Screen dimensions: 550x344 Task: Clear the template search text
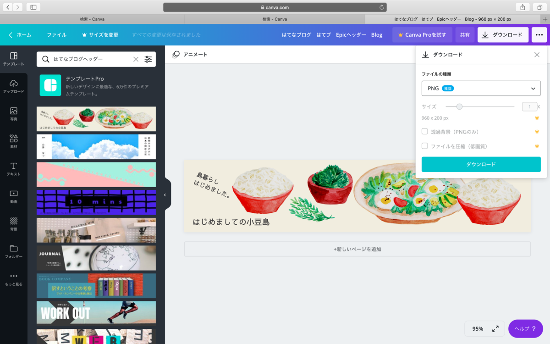click(x=136, y=59)
